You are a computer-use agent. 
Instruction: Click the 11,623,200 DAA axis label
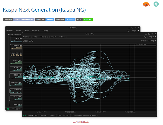(x=71, y=112)
